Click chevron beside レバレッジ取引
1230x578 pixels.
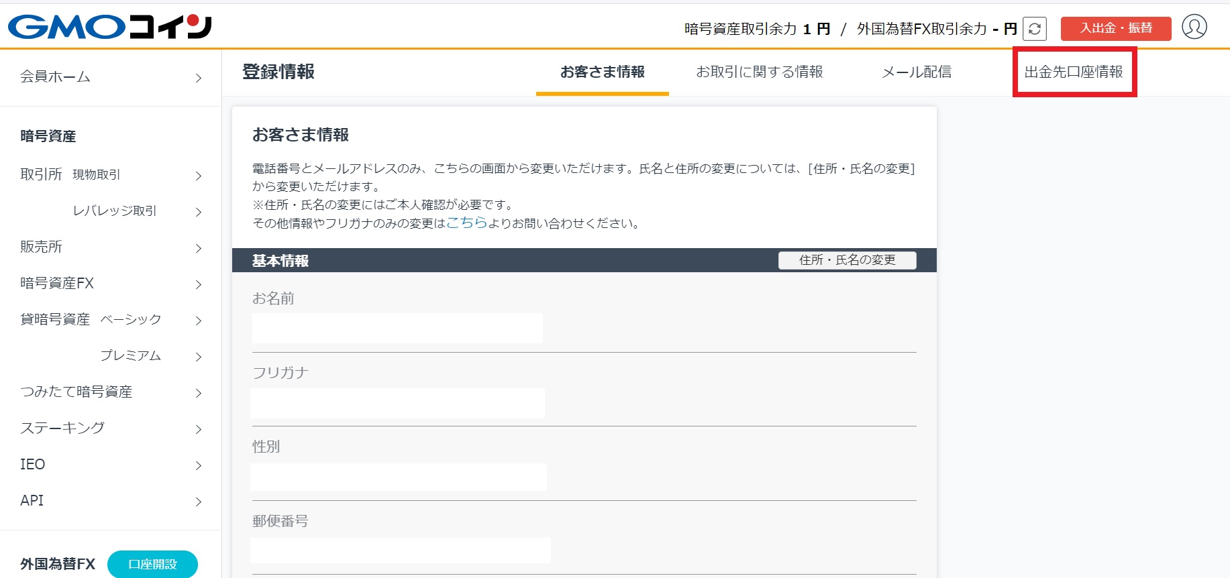click(199, 212)
